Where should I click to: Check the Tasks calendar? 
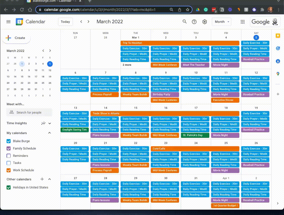[9, 163]
